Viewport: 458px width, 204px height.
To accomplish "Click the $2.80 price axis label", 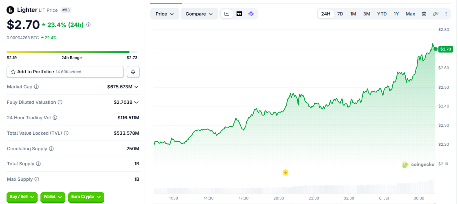I will click(443, 29).
